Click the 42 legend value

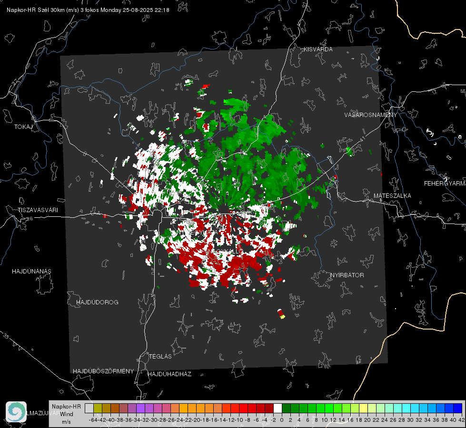[x=462, y=420]
